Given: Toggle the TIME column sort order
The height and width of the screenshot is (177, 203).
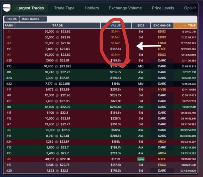Looking at the screenshot, I should pos(185,25).
